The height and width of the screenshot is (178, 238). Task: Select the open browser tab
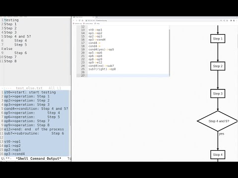(83, 17)
